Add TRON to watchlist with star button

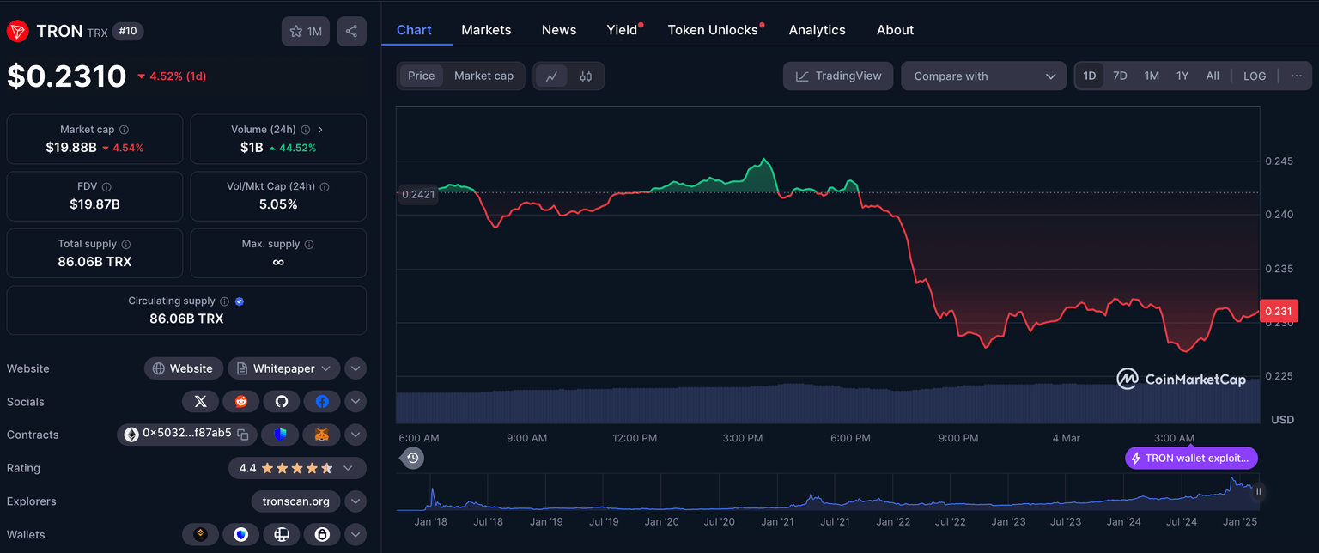click(305, 32)
